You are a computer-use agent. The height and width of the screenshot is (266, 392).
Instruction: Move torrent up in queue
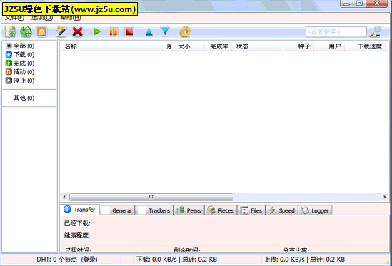click(x=149, y=32)
